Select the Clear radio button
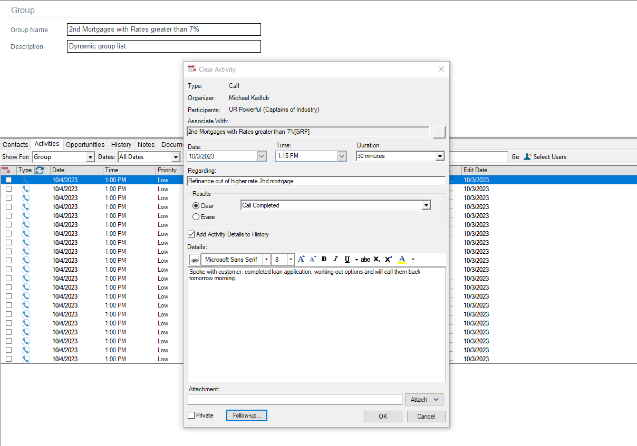The height and width of the screenshot is (446, 637). tap(196, 206)
